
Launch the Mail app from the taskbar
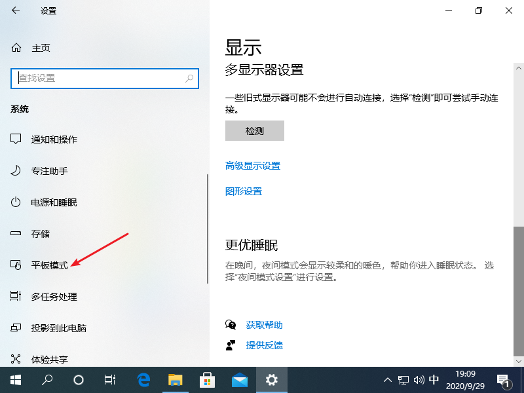pos(239,379)
